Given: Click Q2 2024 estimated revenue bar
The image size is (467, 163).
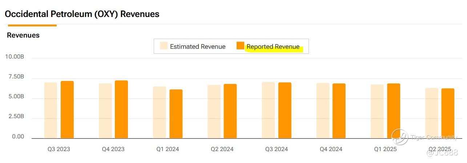Looking at the screenshot, I should point(214,112).
